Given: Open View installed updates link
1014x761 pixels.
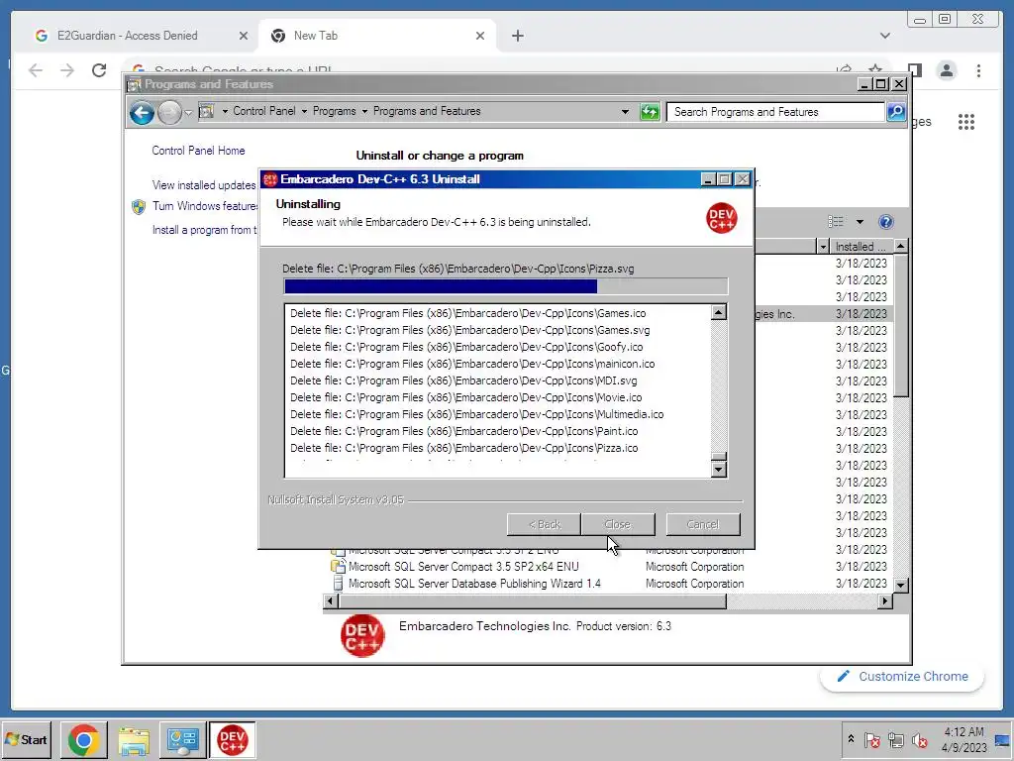Looking at the screenshot, I should pyautogui.click(x=204, y=185).
